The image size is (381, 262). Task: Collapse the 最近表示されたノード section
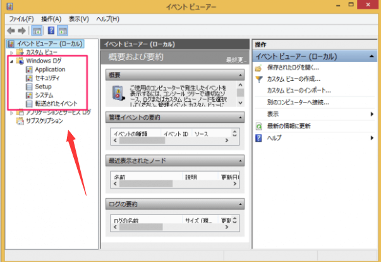(240, 161)
